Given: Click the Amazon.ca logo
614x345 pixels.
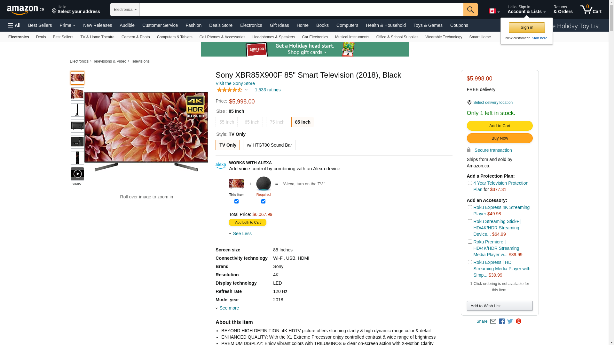Looking at the screenshot, I should tap(26, 10).
